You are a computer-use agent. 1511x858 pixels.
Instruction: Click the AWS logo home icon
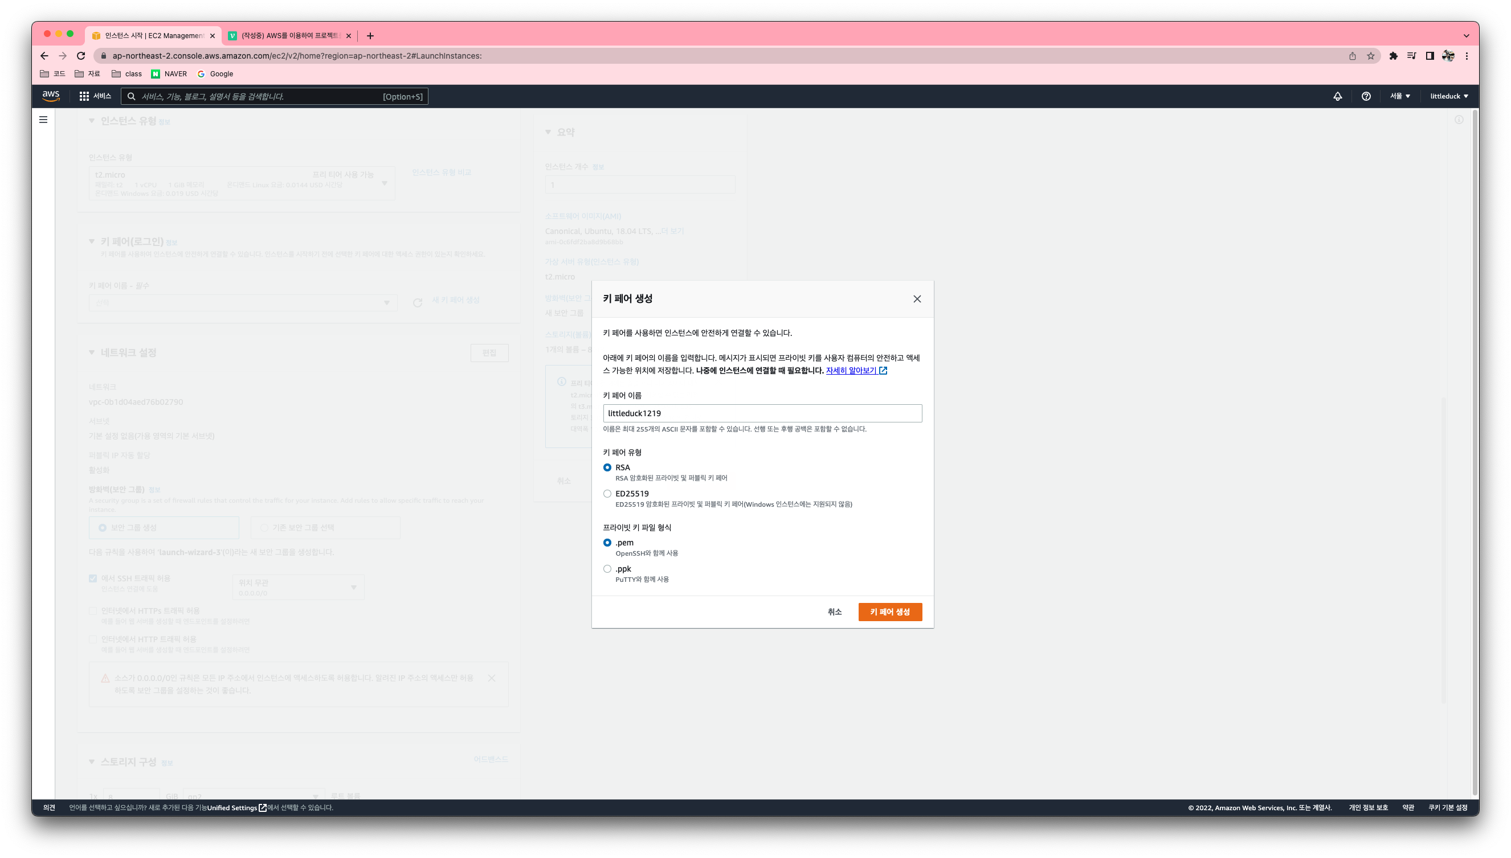[51, 96]
